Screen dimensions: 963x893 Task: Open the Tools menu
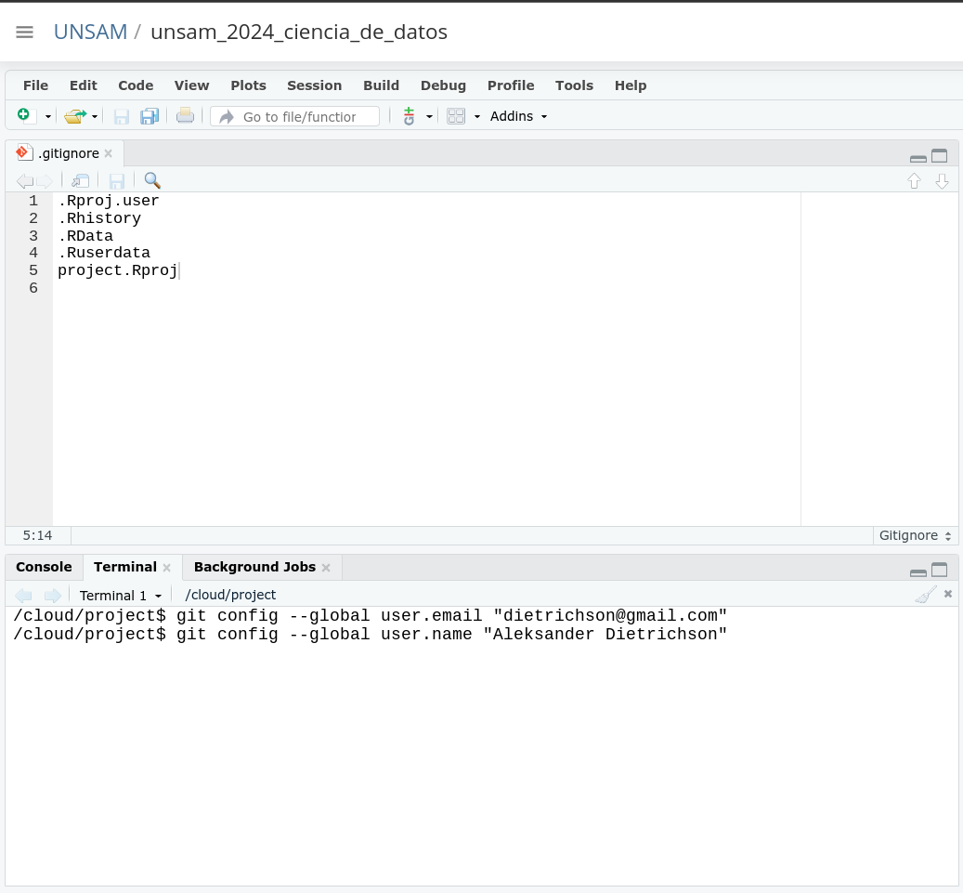pos(574,85)
